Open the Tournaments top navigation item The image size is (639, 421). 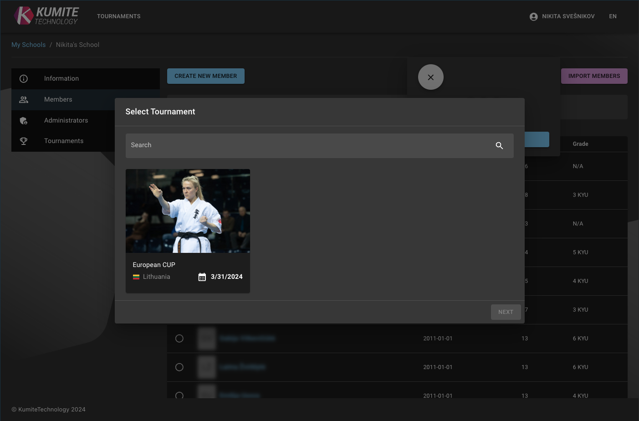[118, 16]
